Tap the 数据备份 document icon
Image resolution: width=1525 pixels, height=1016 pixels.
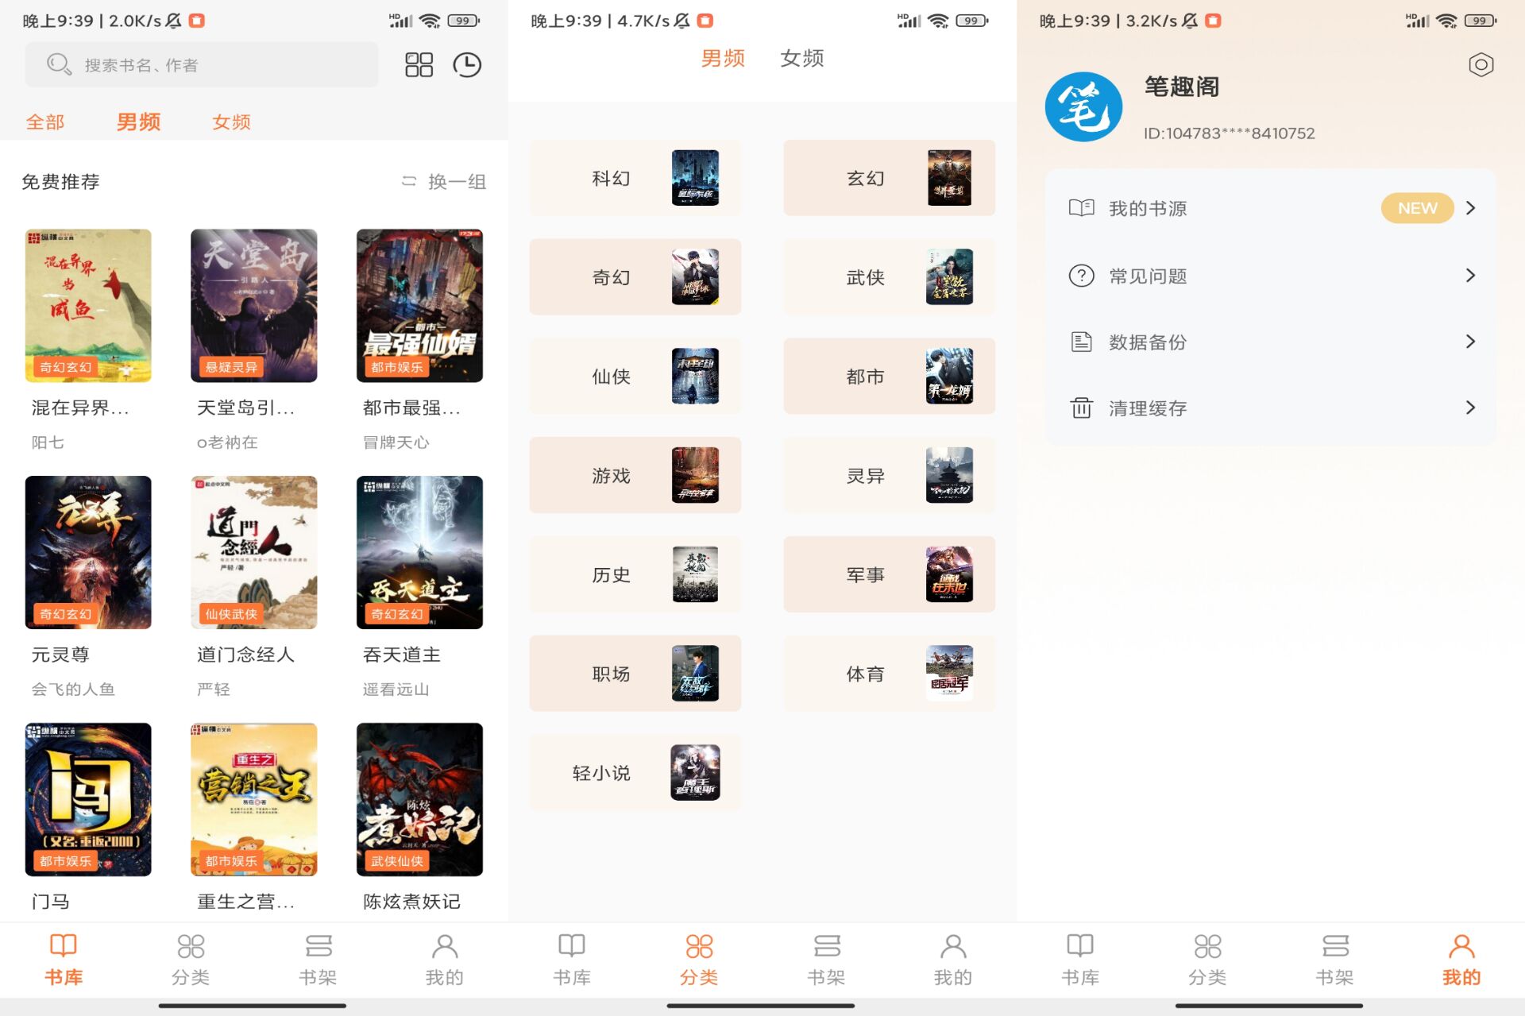click(x=1080, y=342)
